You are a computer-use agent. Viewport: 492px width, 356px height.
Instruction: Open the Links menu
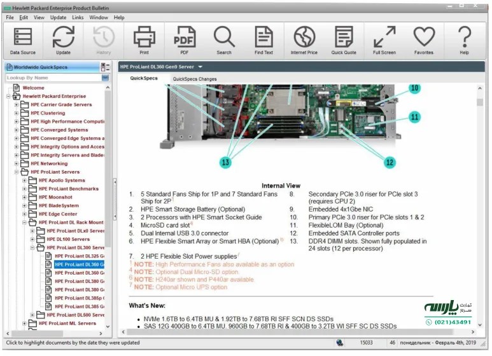coord(78,18)
